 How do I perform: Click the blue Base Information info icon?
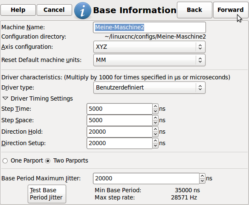[x=83, y=11]
